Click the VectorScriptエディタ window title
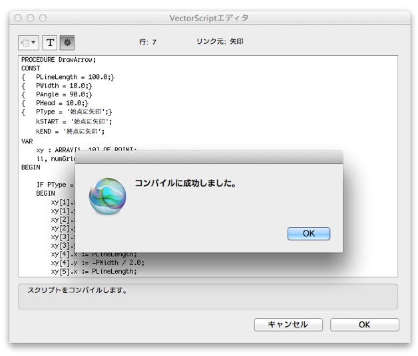 [209, 18]
